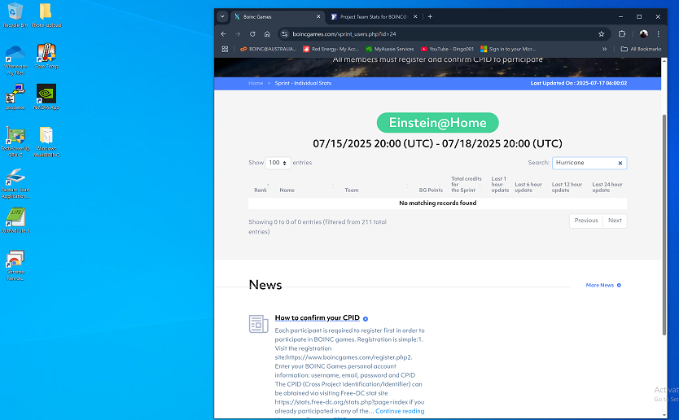Click the page vertical scrollbar thumb

[x=664, y=225]
